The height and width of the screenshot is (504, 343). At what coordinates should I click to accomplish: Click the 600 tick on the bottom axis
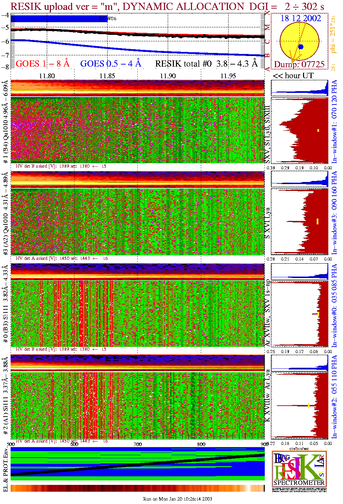tap(74, 444)
